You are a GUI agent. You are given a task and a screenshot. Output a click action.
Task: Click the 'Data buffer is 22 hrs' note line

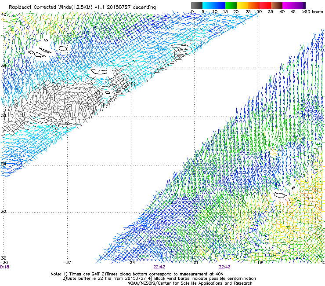(x=159, y=279)
